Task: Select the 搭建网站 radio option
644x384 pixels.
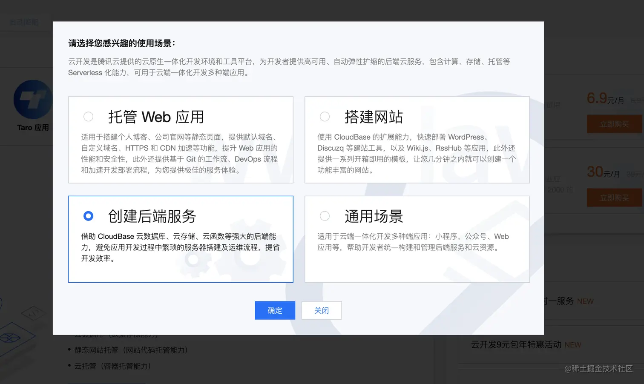Action: click(325, 116)
